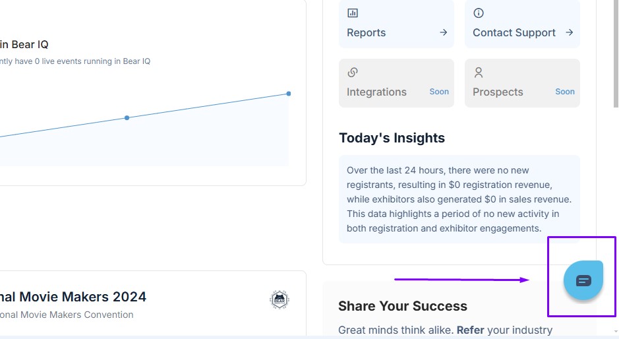The height and width of the screenshot is (339, 619).
Task: Select the rightmost data point on the chart
Action: (x=289, y=94)
